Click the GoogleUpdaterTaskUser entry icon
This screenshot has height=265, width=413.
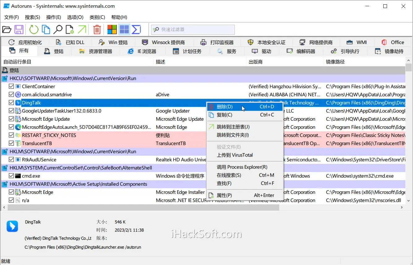click(x=18, y=111)
